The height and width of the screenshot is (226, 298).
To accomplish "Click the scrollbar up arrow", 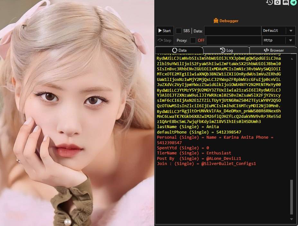I will point(292,59).
